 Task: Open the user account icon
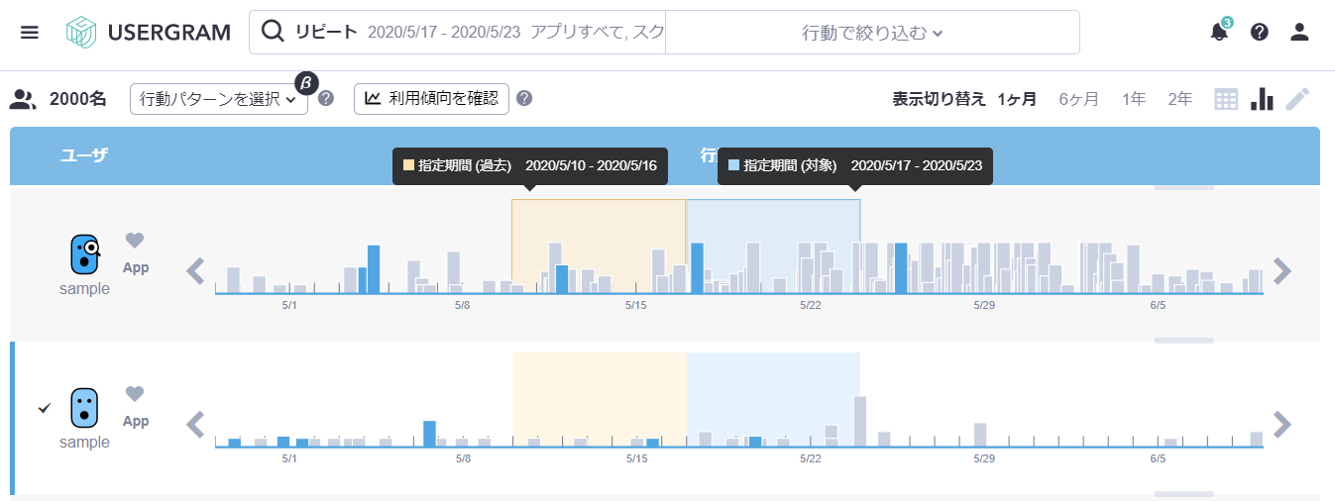click(1299, 32)
